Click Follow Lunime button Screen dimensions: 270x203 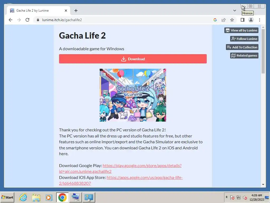pos(244,39)
